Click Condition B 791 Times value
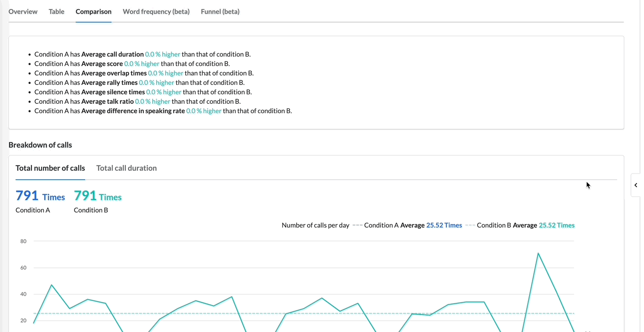 click(x=98, y=195)
